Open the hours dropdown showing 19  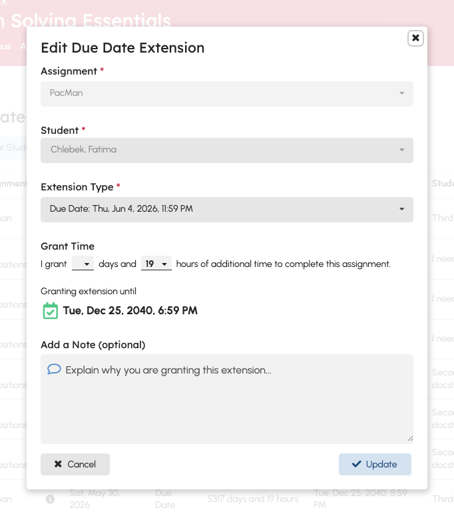click(156, 264)
